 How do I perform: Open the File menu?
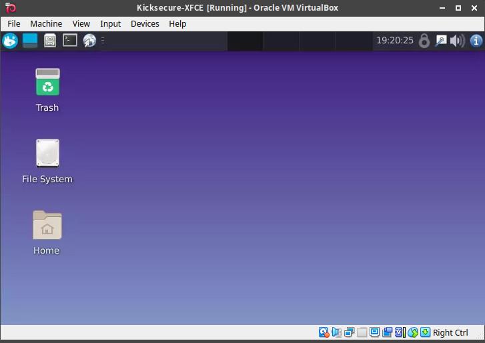coord(14,23)
